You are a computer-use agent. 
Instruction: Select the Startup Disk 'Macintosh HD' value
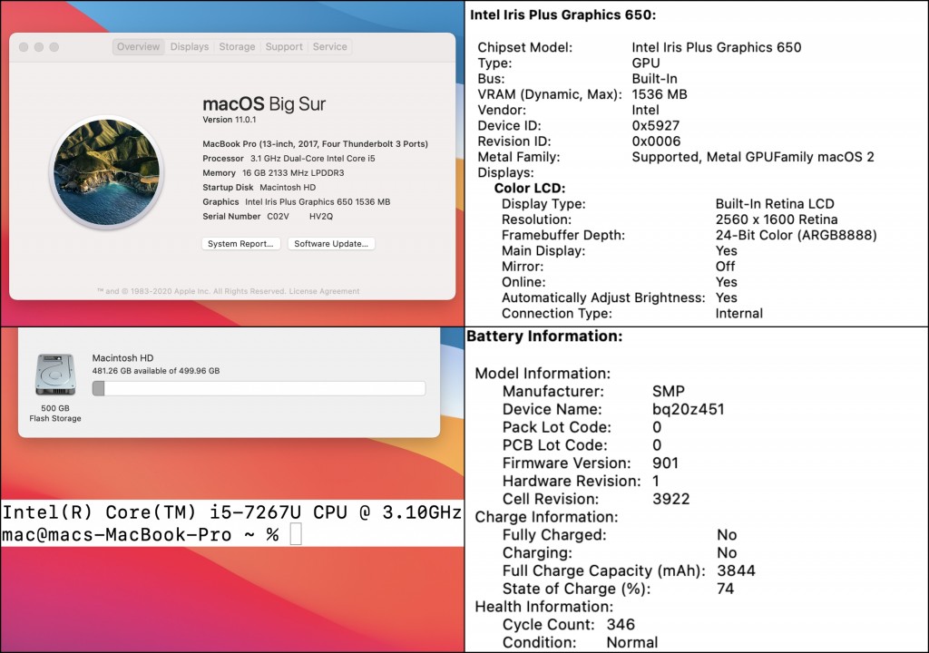pyautogui.click(x=288, y=187)
